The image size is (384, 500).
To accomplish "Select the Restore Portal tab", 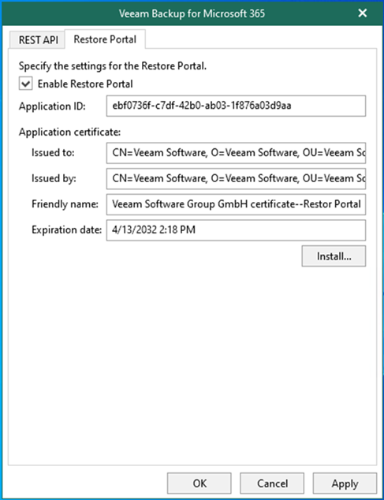I will tap(105, 39).
